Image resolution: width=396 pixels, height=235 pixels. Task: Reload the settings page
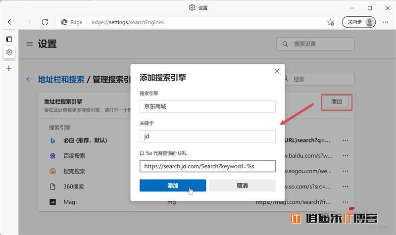tap(45, 22)
